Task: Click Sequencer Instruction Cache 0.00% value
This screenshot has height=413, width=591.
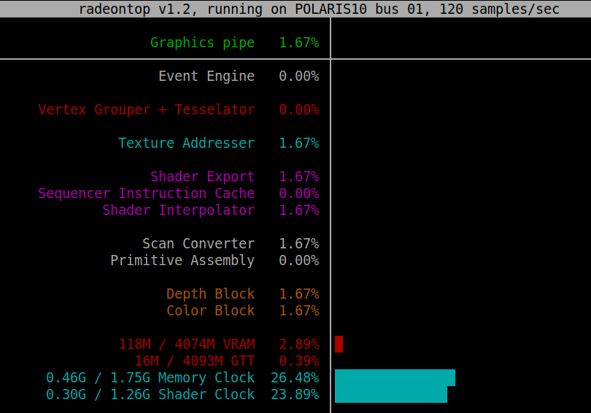Action: coord(299,193)
